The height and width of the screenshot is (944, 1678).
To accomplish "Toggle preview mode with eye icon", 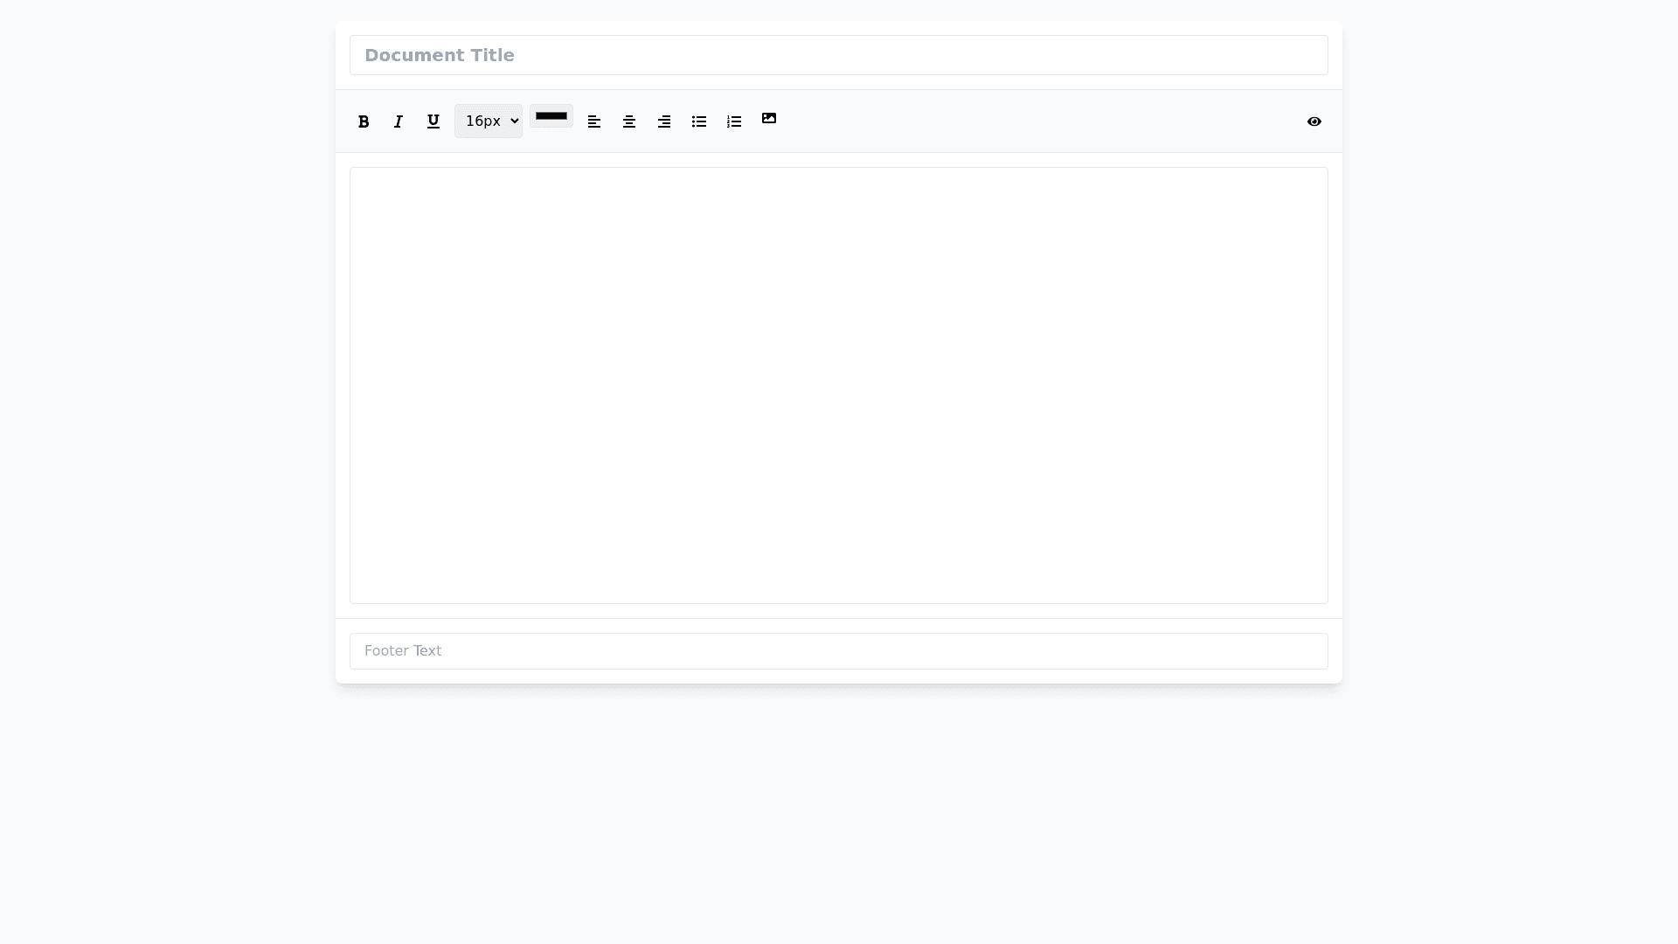I will click(x=1314, y=121).
